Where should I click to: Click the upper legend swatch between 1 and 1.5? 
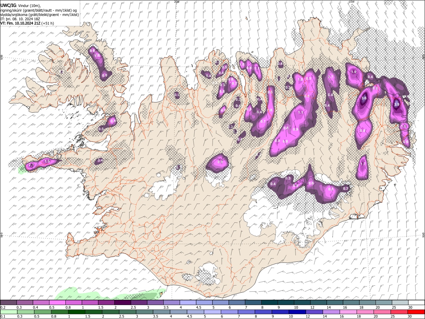pyautogui.click(x=90, y=303)
